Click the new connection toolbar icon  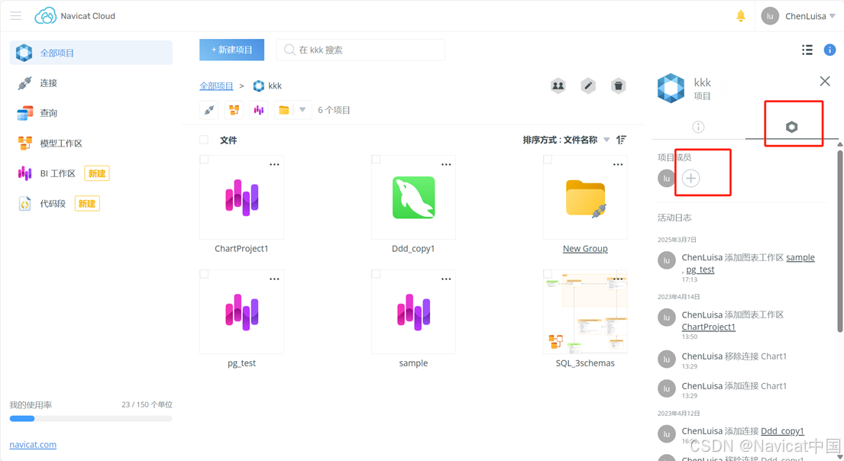(209, 110)
